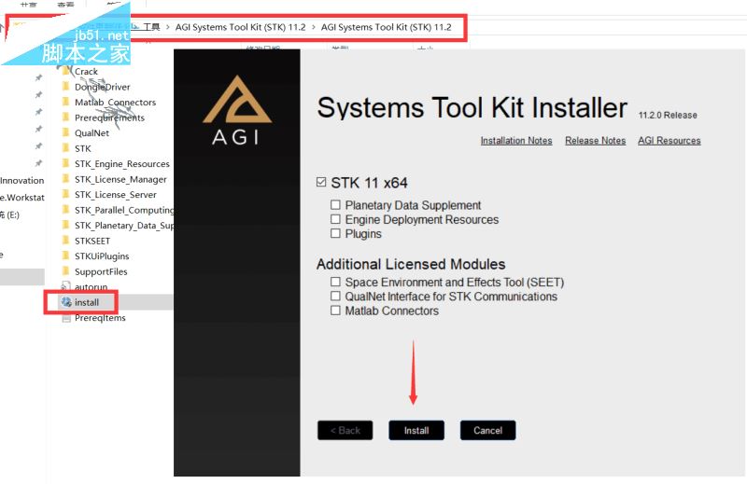Screen dimensions: 747x484
Task: Check the Plugins checkbox
Action: click(335, 233)
